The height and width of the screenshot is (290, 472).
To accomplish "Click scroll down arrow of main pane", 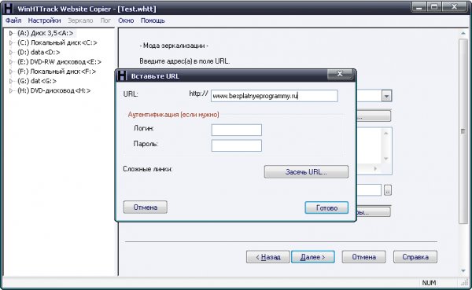I will tap(463, 271).
